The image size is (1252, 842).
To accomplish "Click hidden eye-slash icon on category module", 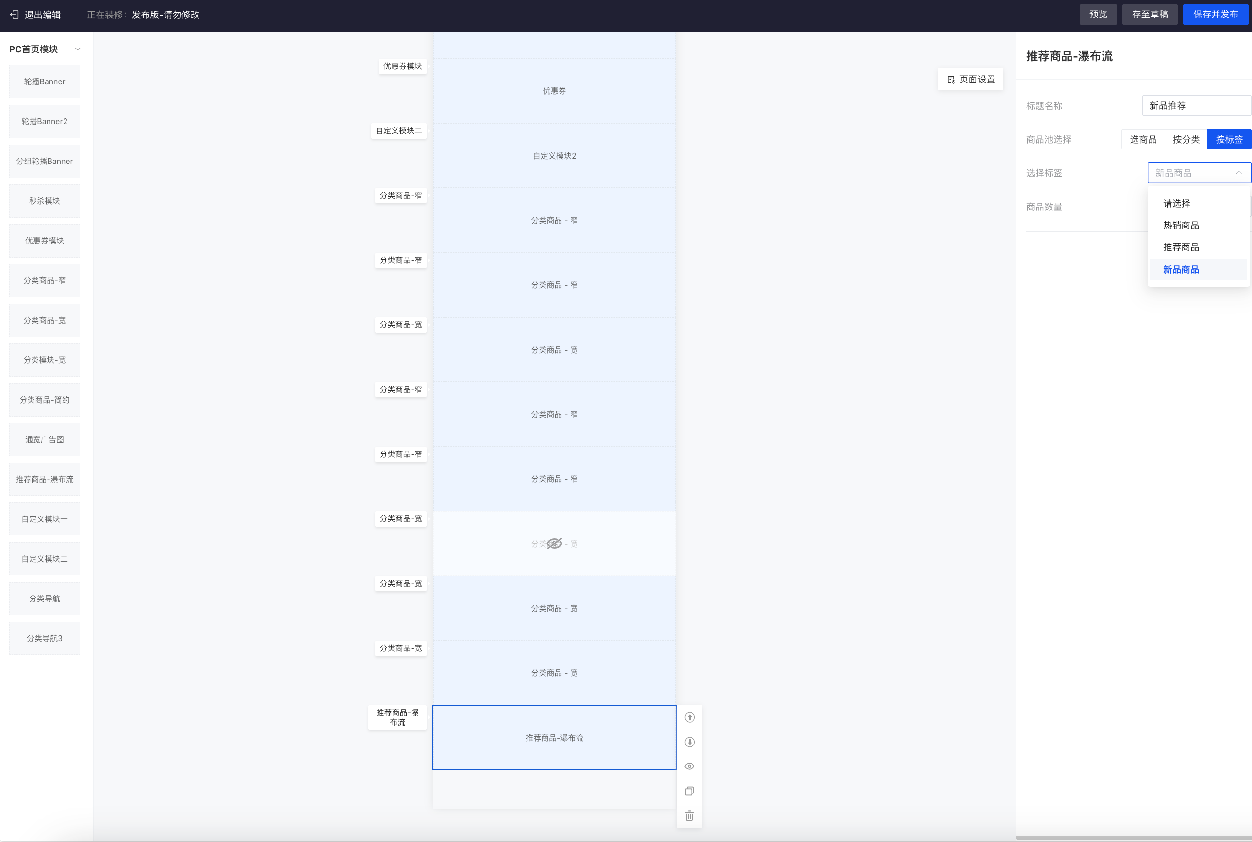I will click(554, 543).
